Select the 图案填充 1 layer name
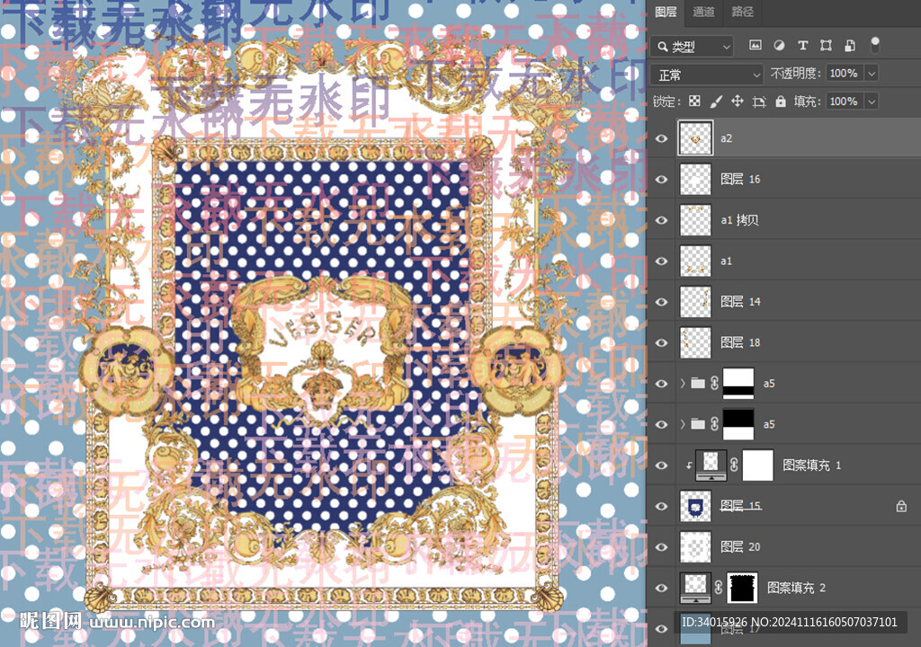 pos(812,465)
